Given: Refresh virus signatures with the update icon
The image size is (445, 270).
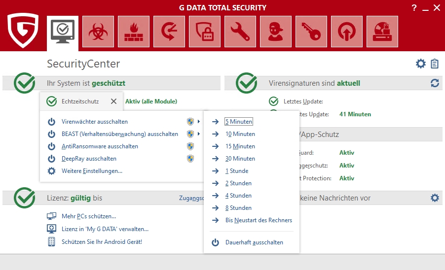Looking at the screenshot, I should coord(435,83).
